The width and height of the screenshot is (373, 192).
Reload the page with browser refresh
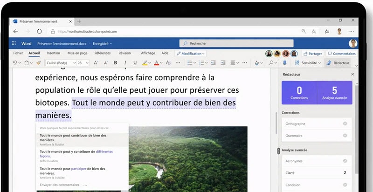(39, 31)
